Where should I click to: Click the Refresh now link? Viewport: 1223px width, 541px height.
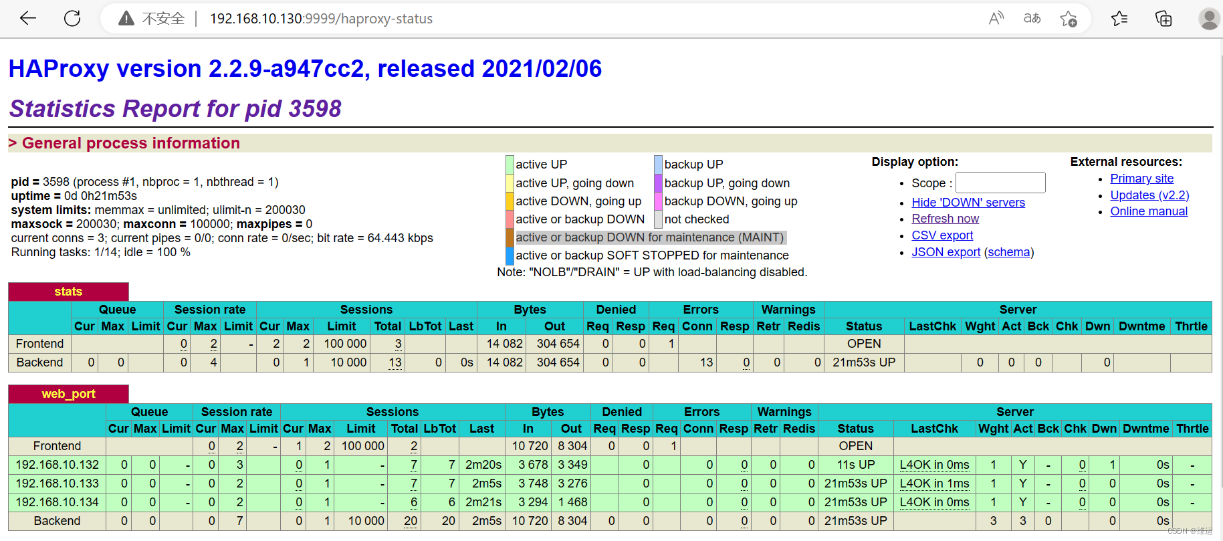tap(945, 219)
